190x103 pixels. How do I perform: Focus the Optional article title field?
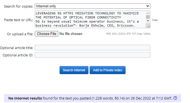(92, 48)
